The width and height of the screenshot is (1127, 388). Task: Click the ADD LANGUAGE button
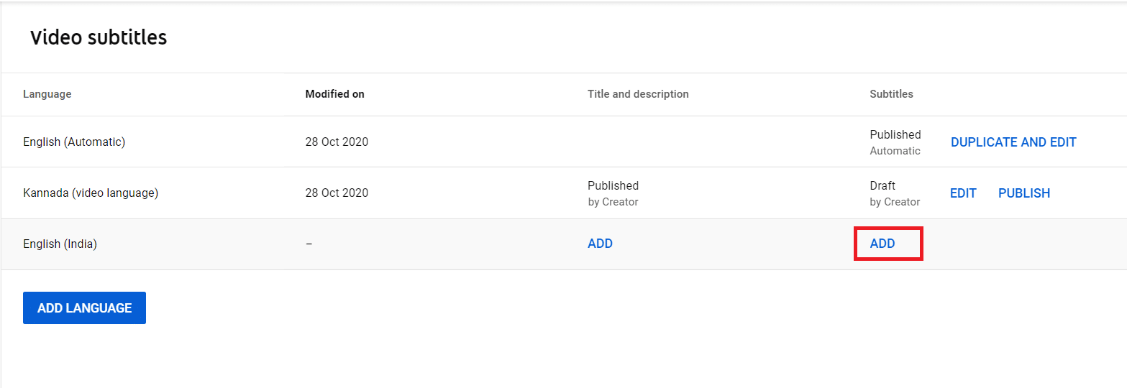84,308
